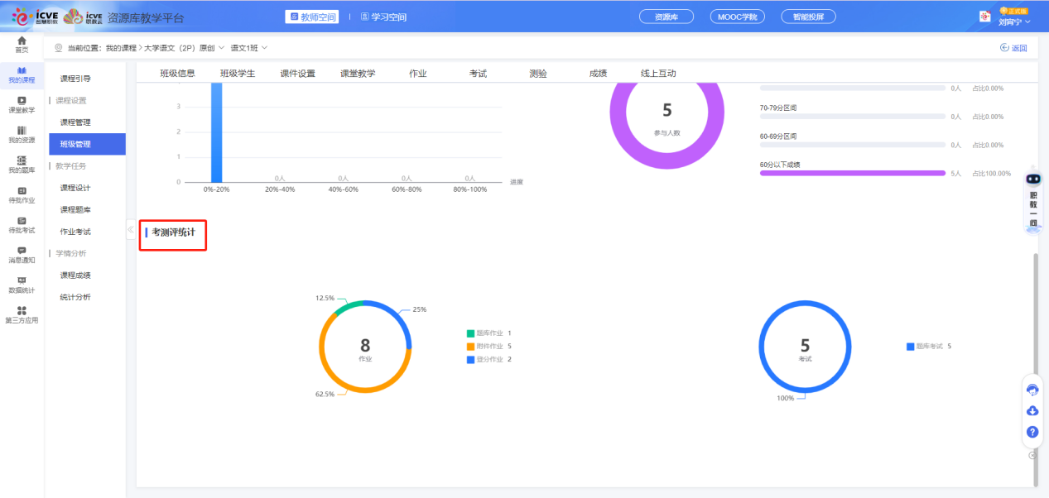Click the blue help question mark icon
Image resolution: width=1049 pixels, height=498 pixels.
[x=1032, y=432]
